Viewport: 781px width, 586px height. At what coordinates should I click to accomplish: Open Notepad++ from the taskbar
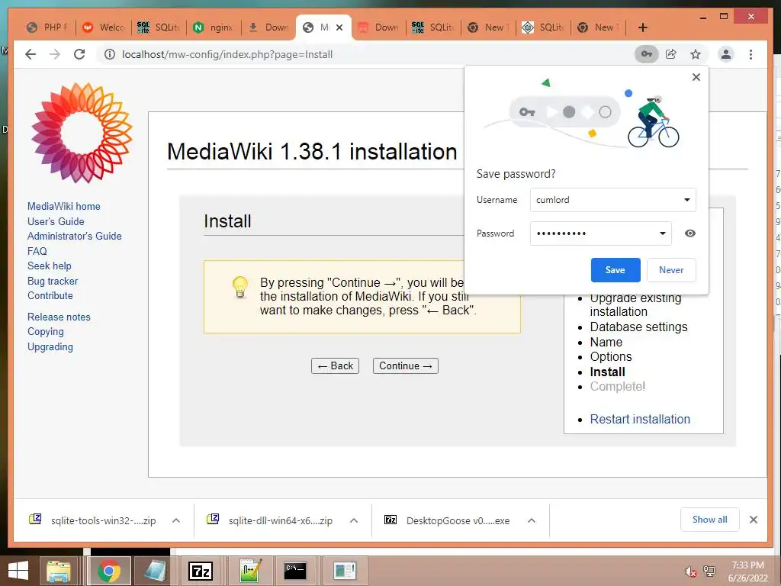(x=249, y=571)
